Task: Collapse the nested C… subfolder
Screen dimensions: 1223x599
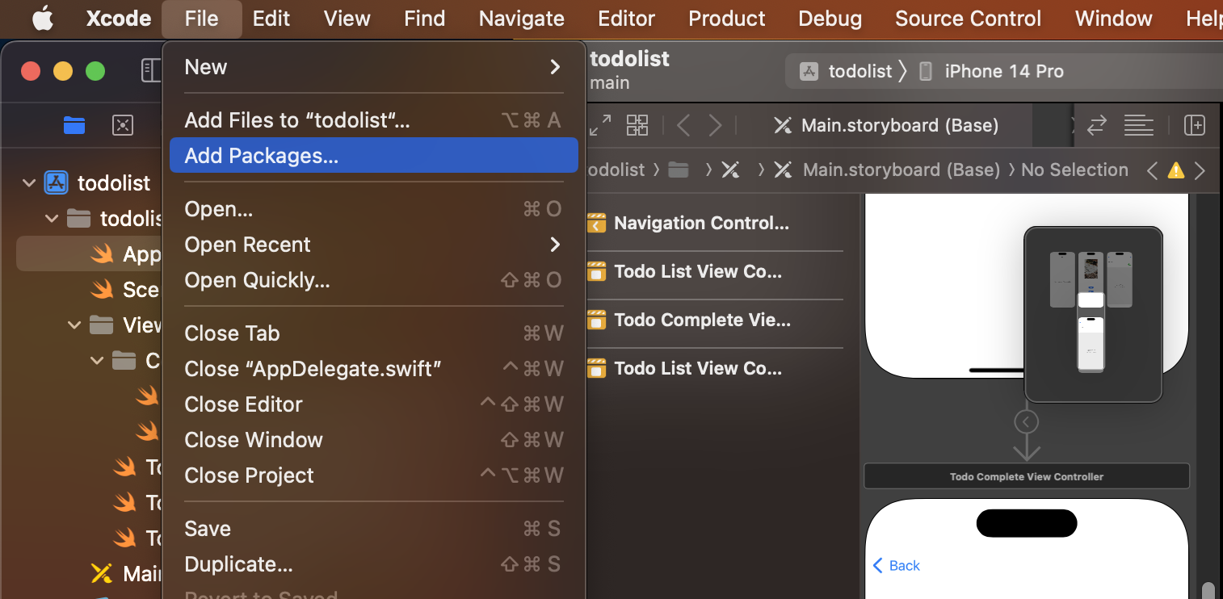Action: click(x=97, y=360)
